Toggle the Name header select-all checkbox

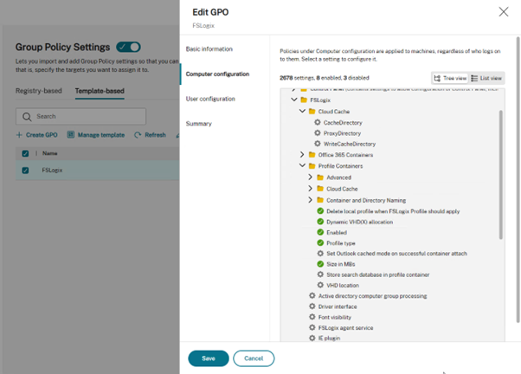coord(25,153)
